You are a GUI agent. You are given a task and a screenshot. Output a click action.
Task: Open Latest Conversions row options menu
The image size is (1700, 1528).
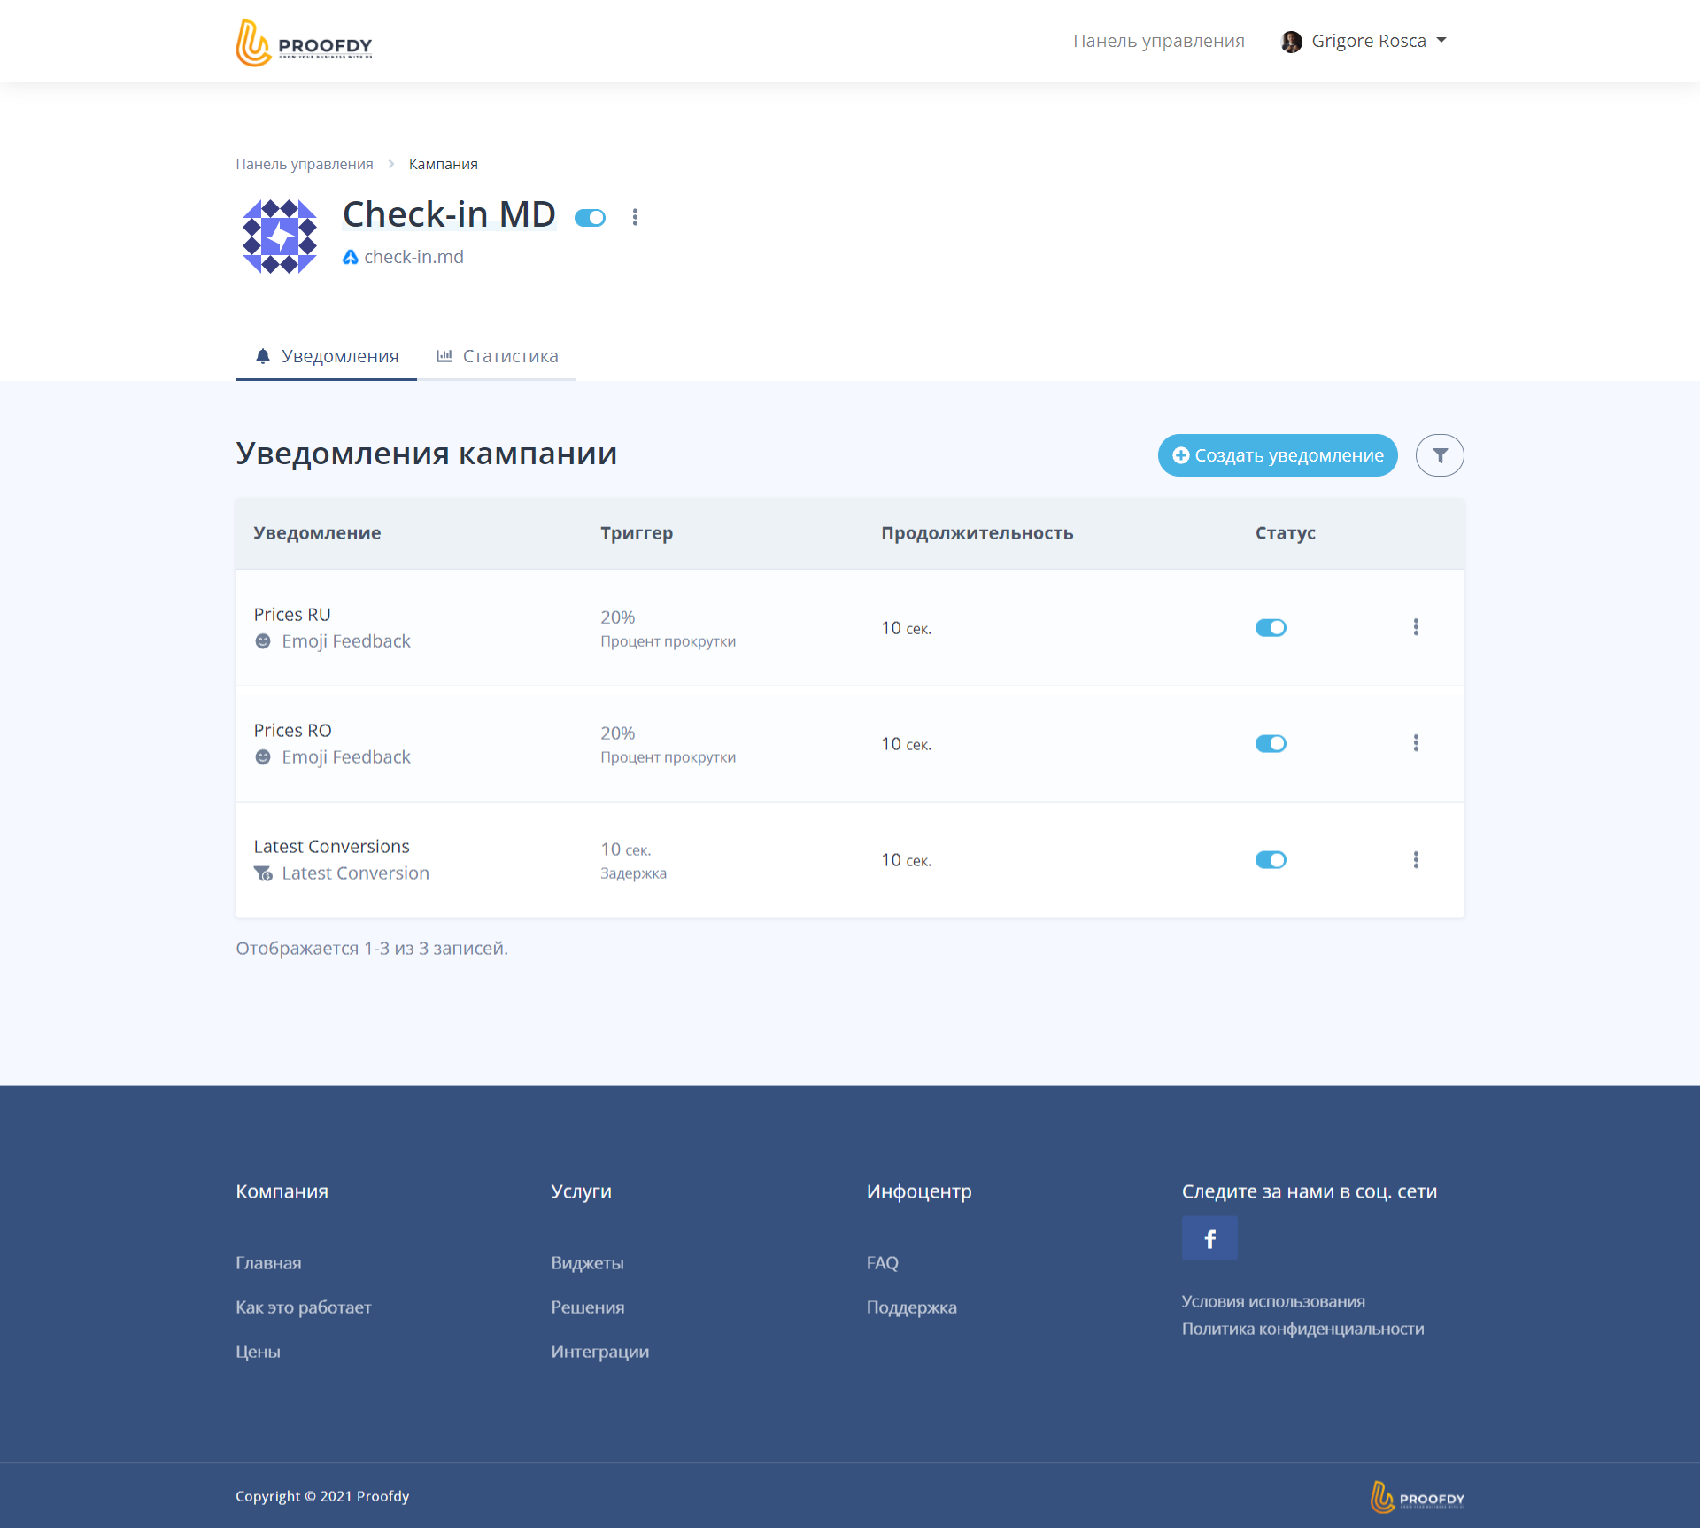point(1416,860)
